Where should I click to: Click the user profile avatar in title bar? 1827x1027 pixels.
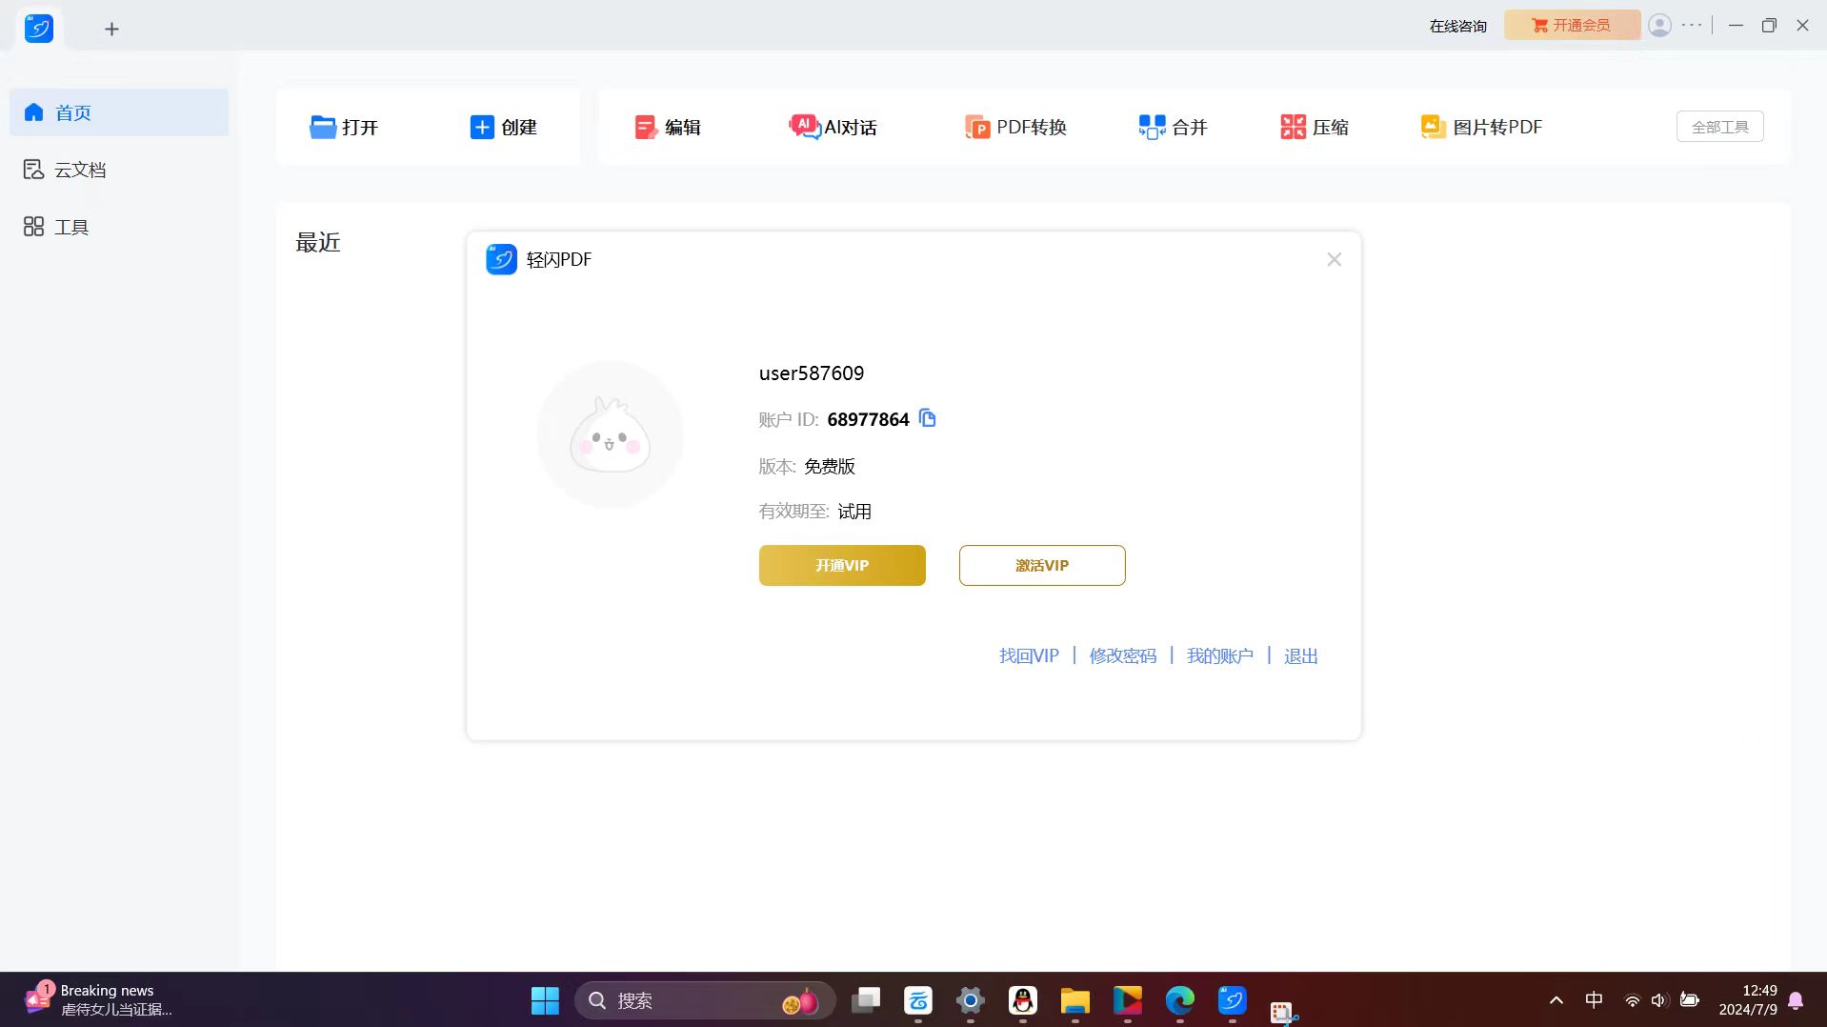click(1659, 26)
